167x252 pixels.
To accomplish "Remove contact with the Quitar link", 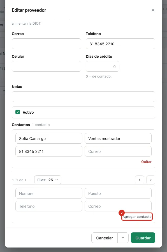I will coord(147,162).
